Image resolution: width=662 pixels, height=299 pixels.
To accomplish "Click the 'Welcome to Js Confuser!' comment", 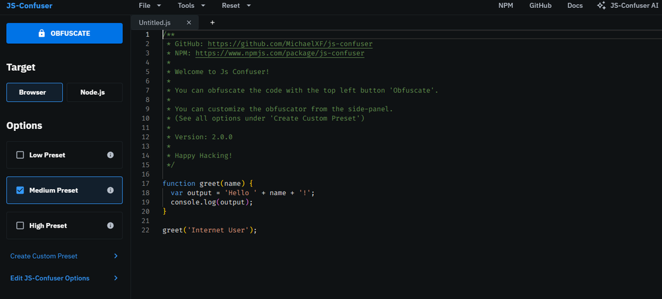I will pyautogui.click(x=222, y=71).
